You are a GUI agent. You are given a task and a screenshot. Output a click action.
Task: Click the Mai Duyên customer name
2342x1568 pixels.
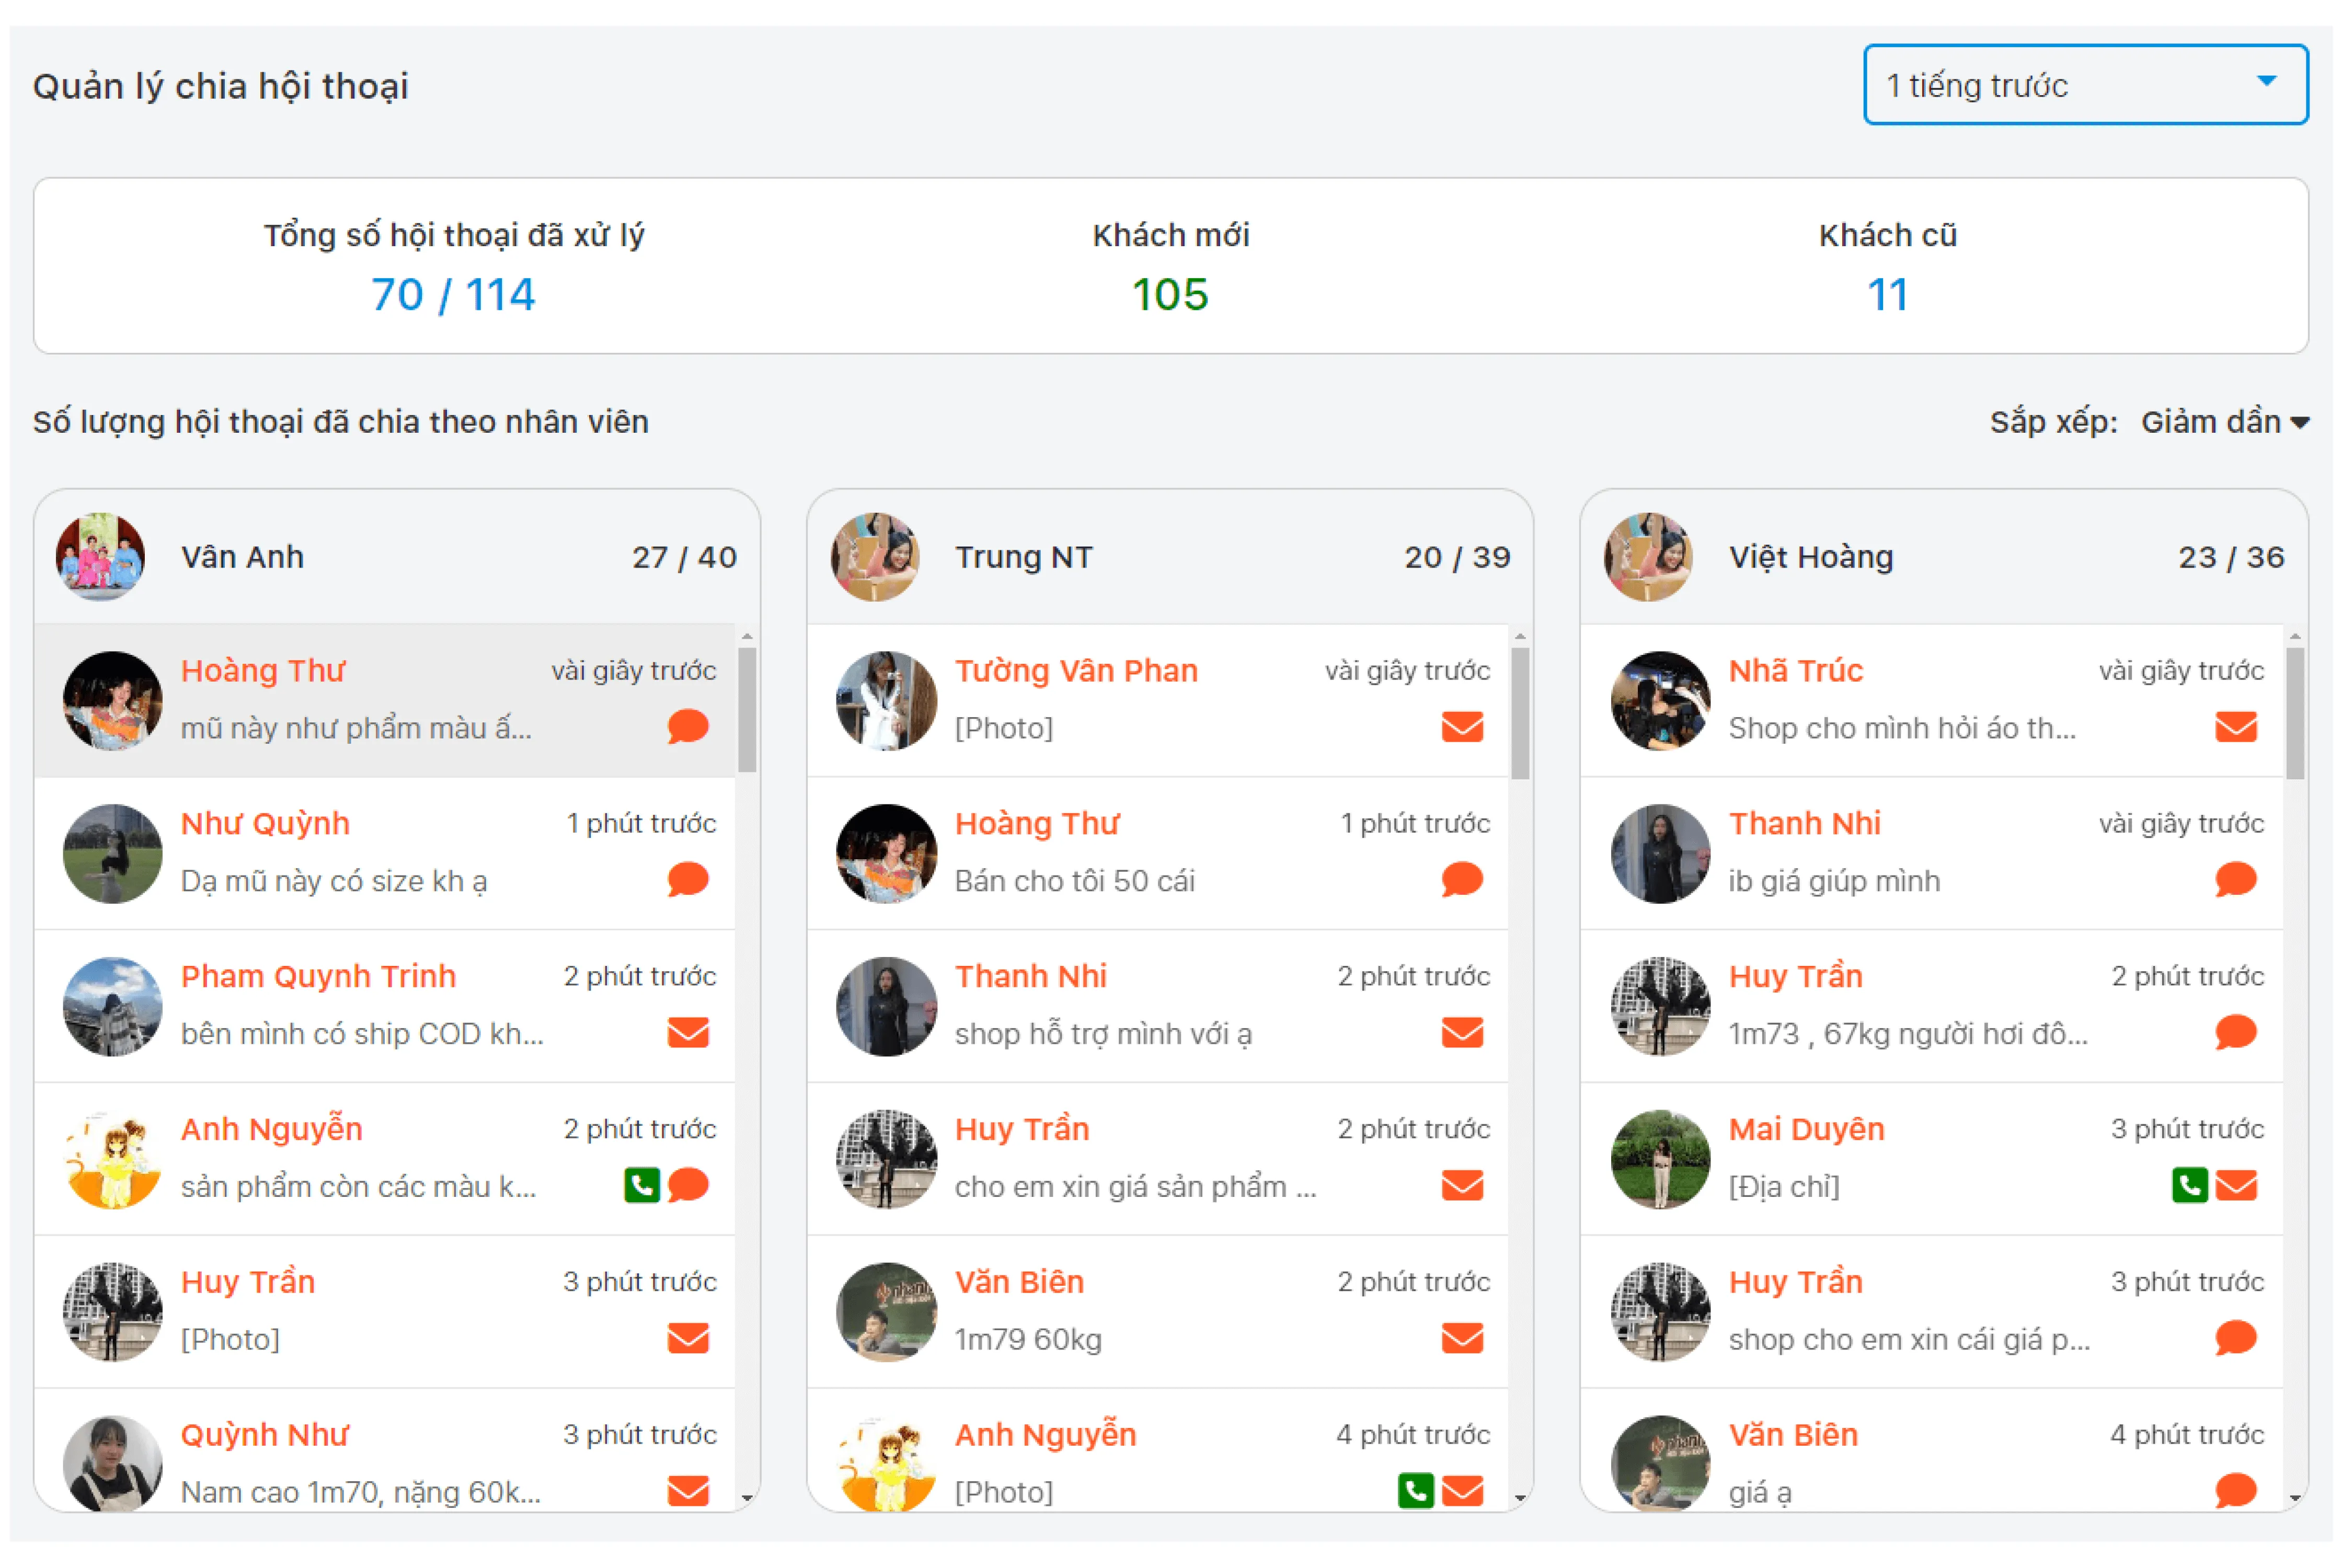click(x=1806, y=1129)
